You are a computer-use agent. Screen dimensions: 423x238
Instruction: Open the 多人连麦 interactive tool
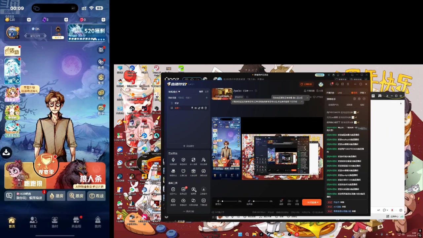coord(193,161)
